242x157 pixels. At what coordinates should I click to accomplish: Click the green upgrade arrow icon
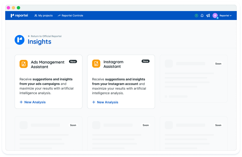(196, 16)
